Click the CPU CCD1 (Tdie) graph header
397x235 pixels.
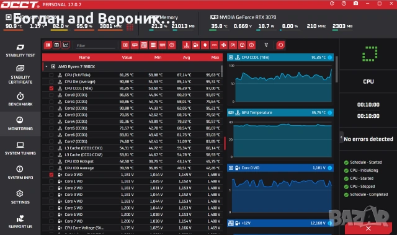pos(280,58)
